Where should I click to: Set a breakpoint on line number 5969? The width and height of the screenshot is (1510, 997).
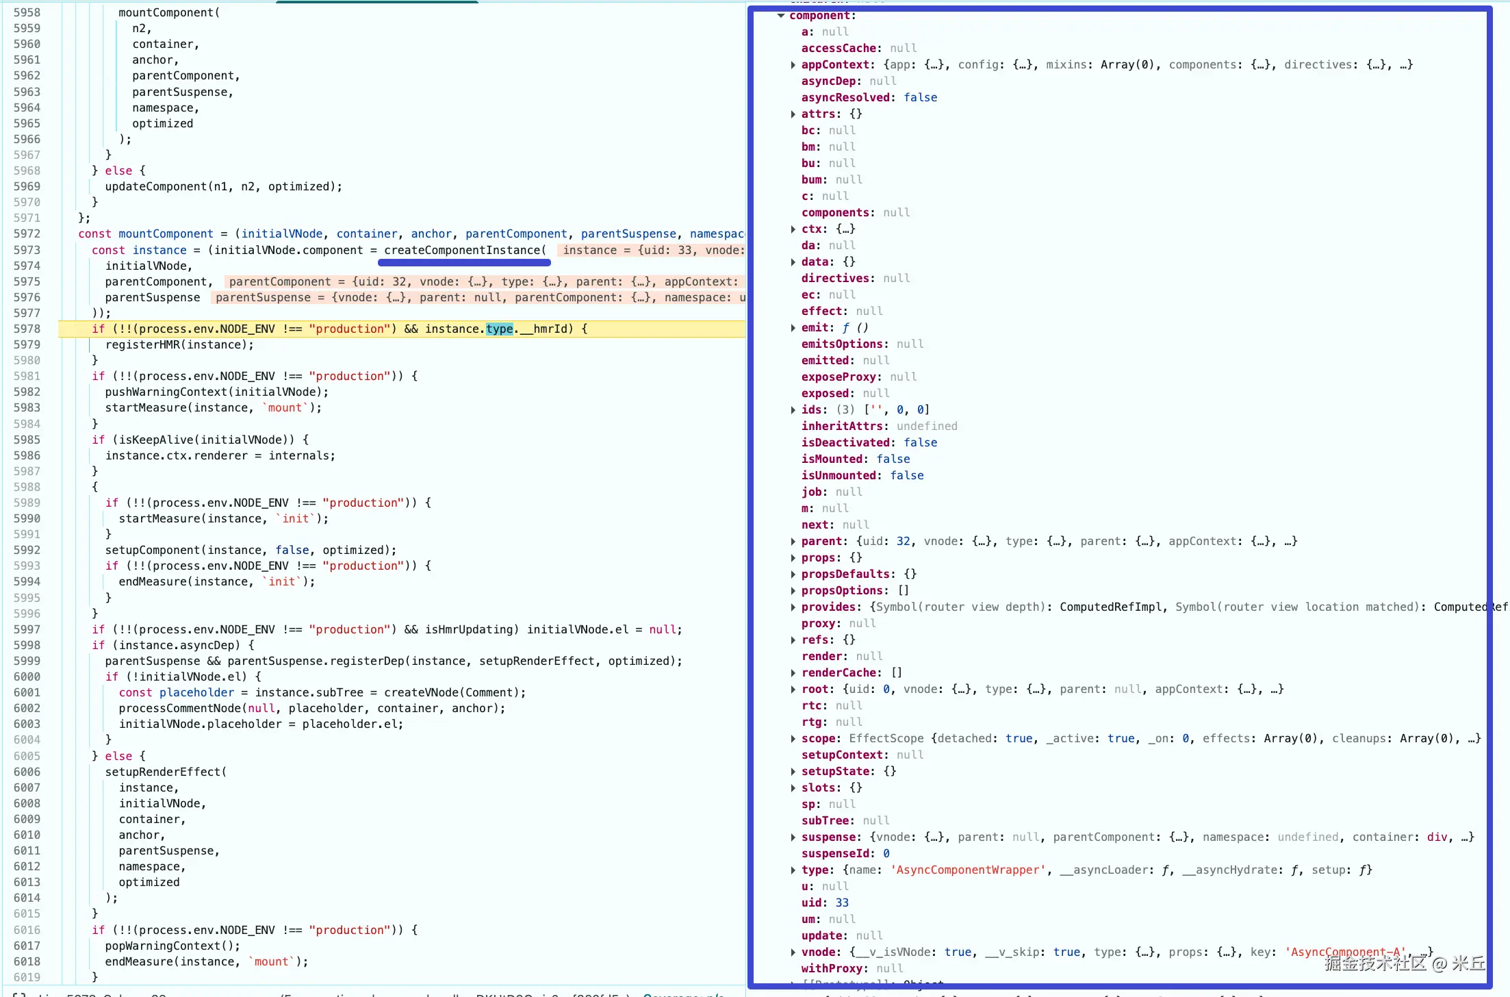click(x=27, y=187)
